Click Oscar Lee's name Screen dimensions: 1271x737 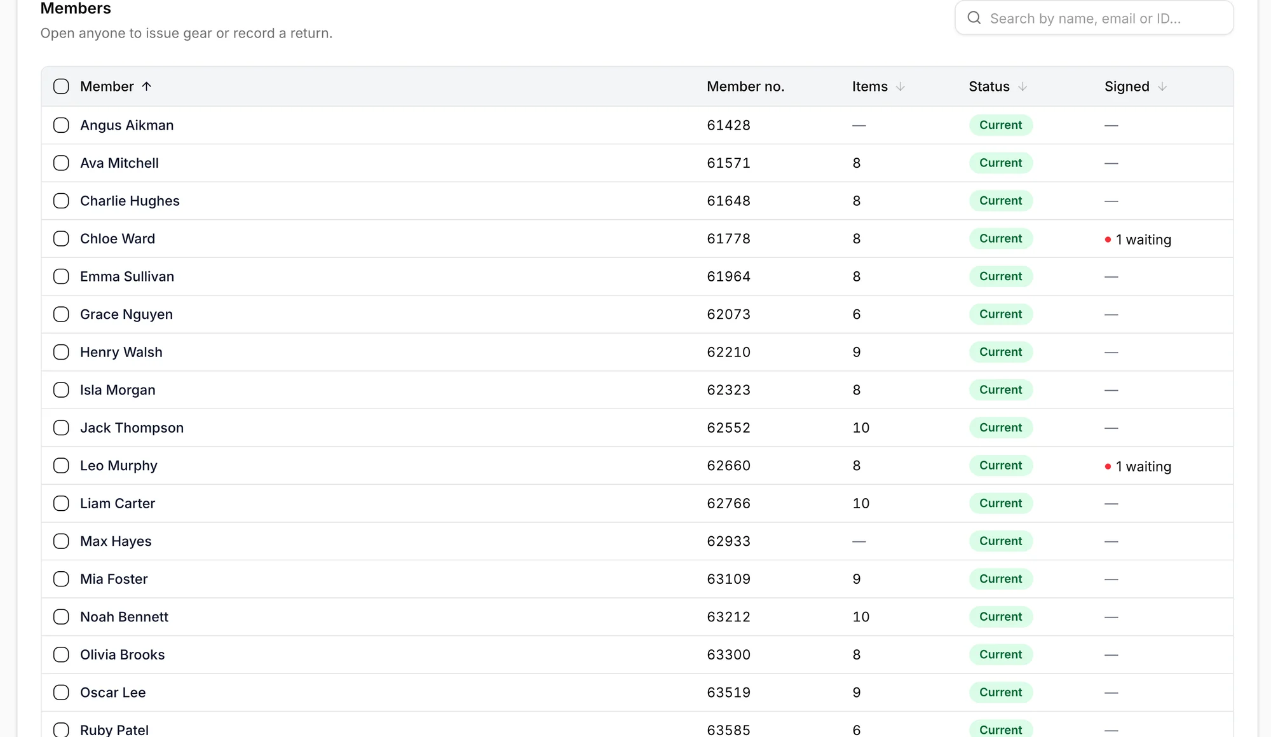(113, 693)
